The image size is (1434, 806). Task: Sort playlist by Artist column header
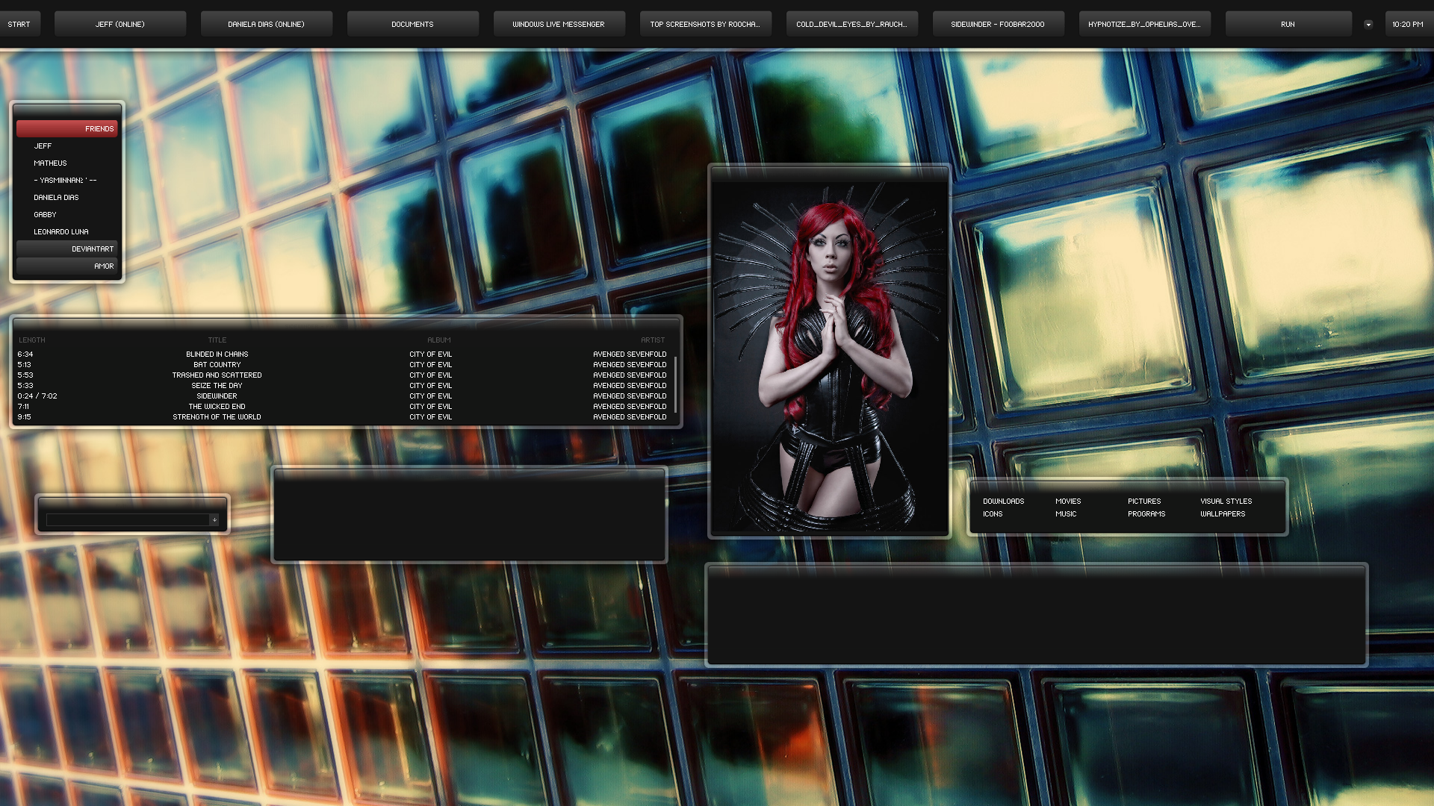[x=653, y=340]
